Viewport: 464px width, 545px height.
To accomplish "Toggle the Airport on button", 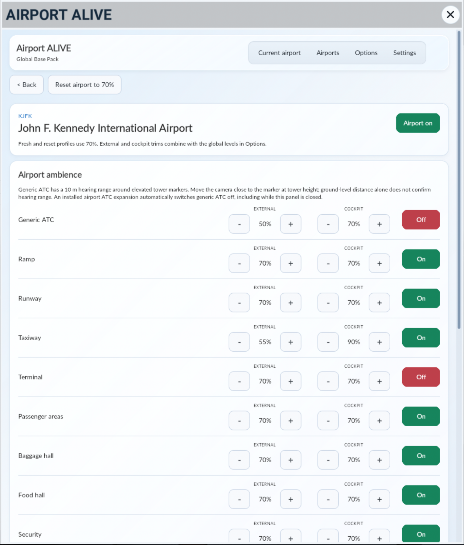I will tap(418, 123).
